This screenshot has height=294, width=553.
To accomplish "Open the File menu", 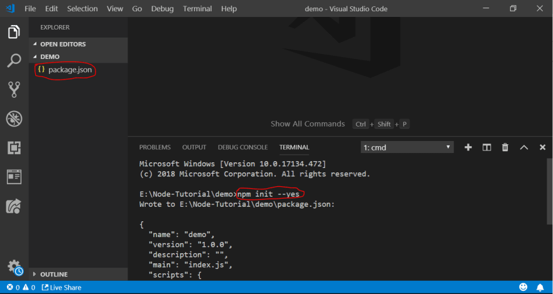I will point(30,8).
